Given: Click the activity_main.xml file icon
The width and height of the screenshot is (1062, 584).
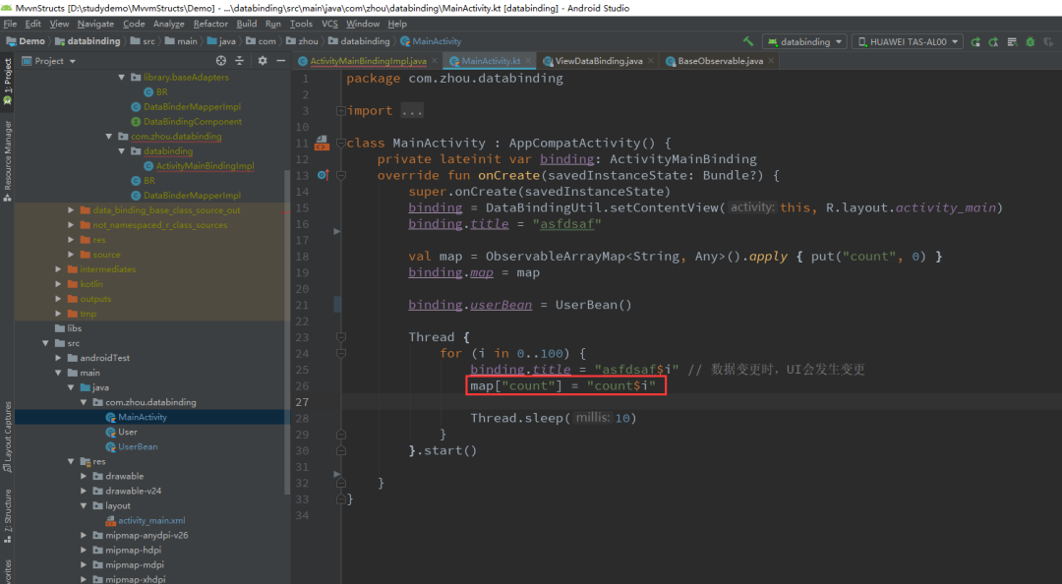Looking at the screenshot, I should click(110, 521).
